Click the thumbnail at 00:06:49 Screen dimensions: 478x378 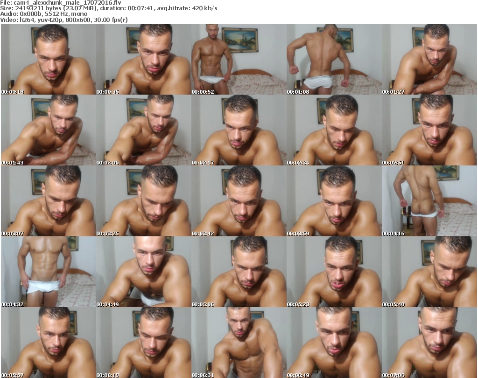(334, 343)
